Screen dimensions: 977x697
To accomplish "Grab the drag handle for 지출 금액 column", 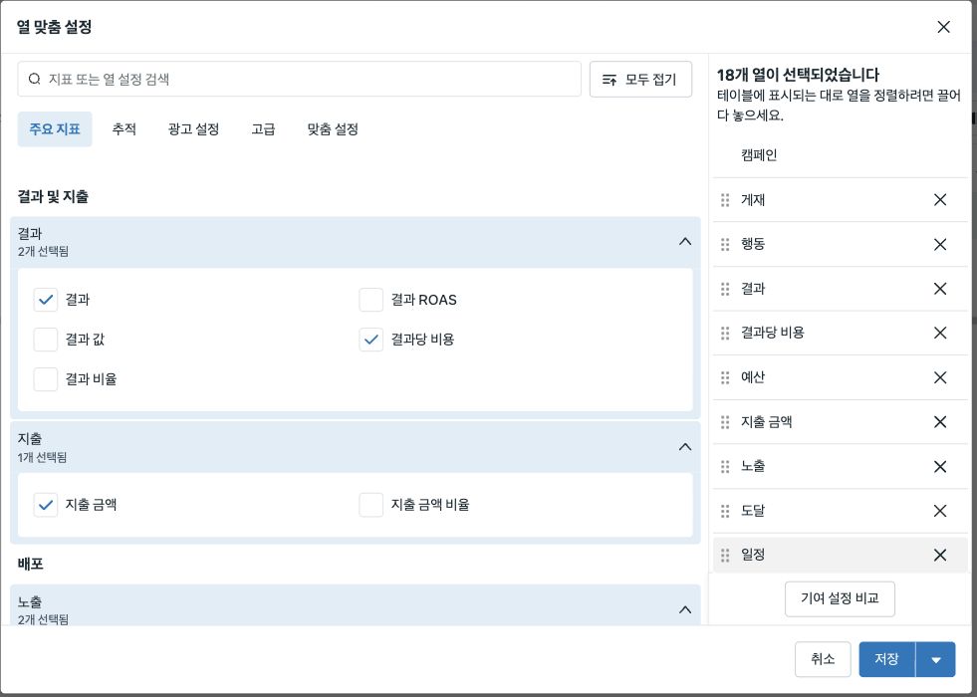I will 725,422.
